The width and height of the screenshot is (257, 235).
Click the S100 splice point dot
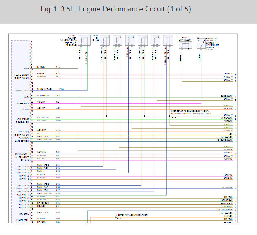point(116,217)
